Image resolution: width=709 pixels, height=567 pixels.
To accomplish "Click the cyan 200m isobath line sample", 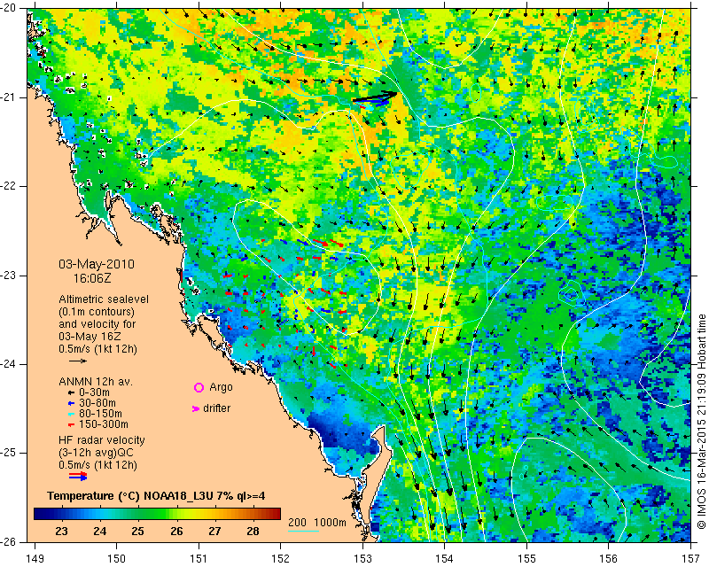I will click(x=303, y=531).
